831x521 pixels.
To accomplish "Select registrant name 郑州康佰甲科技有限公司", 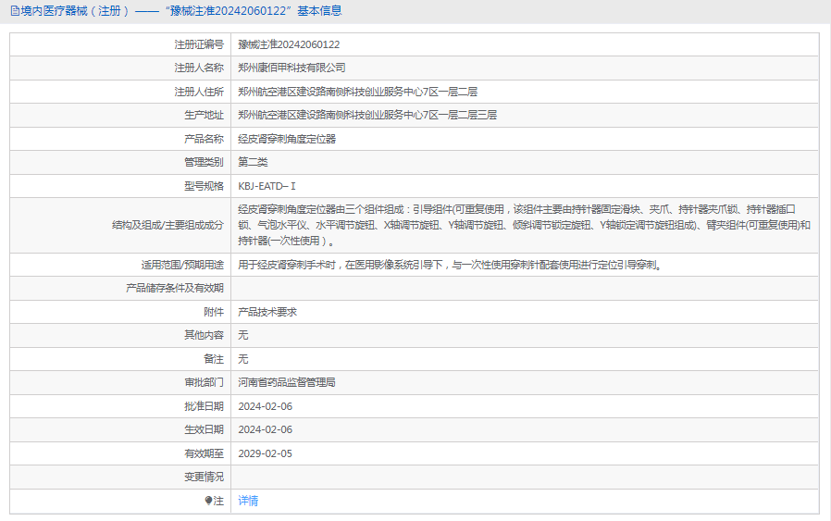I will [292, 68].
